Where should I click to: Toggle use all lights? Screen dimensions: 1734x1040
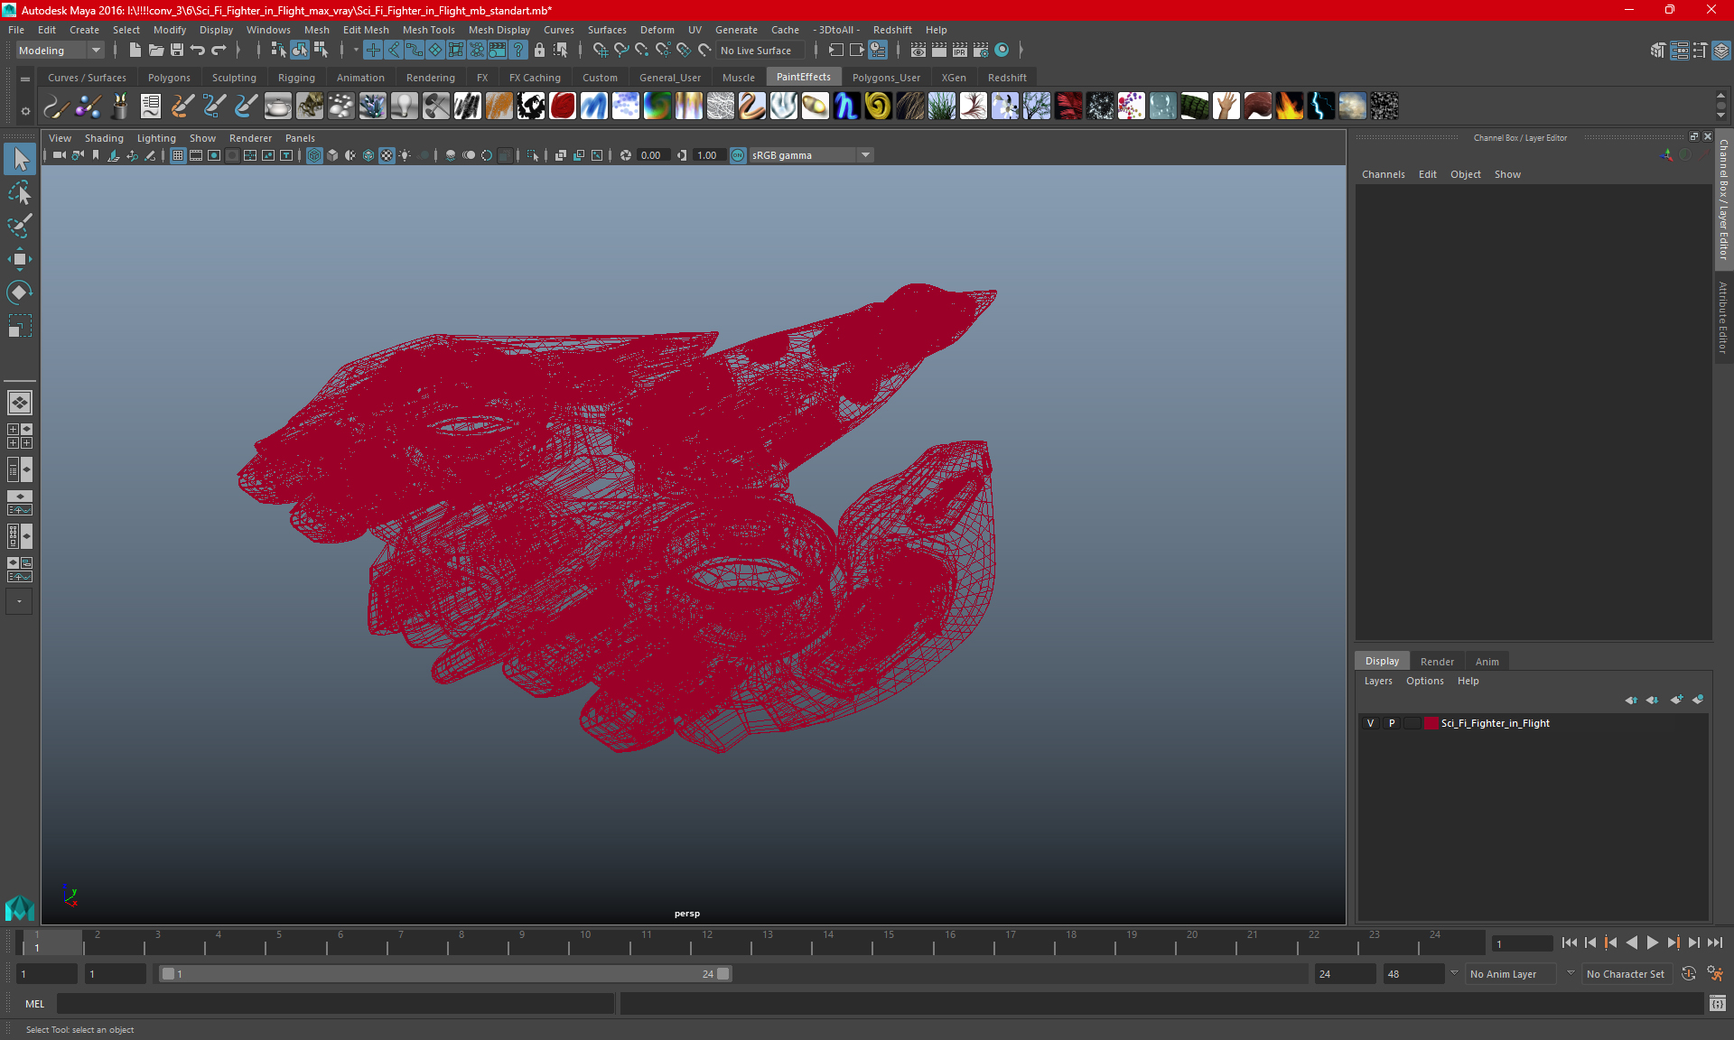coord(405,155)
